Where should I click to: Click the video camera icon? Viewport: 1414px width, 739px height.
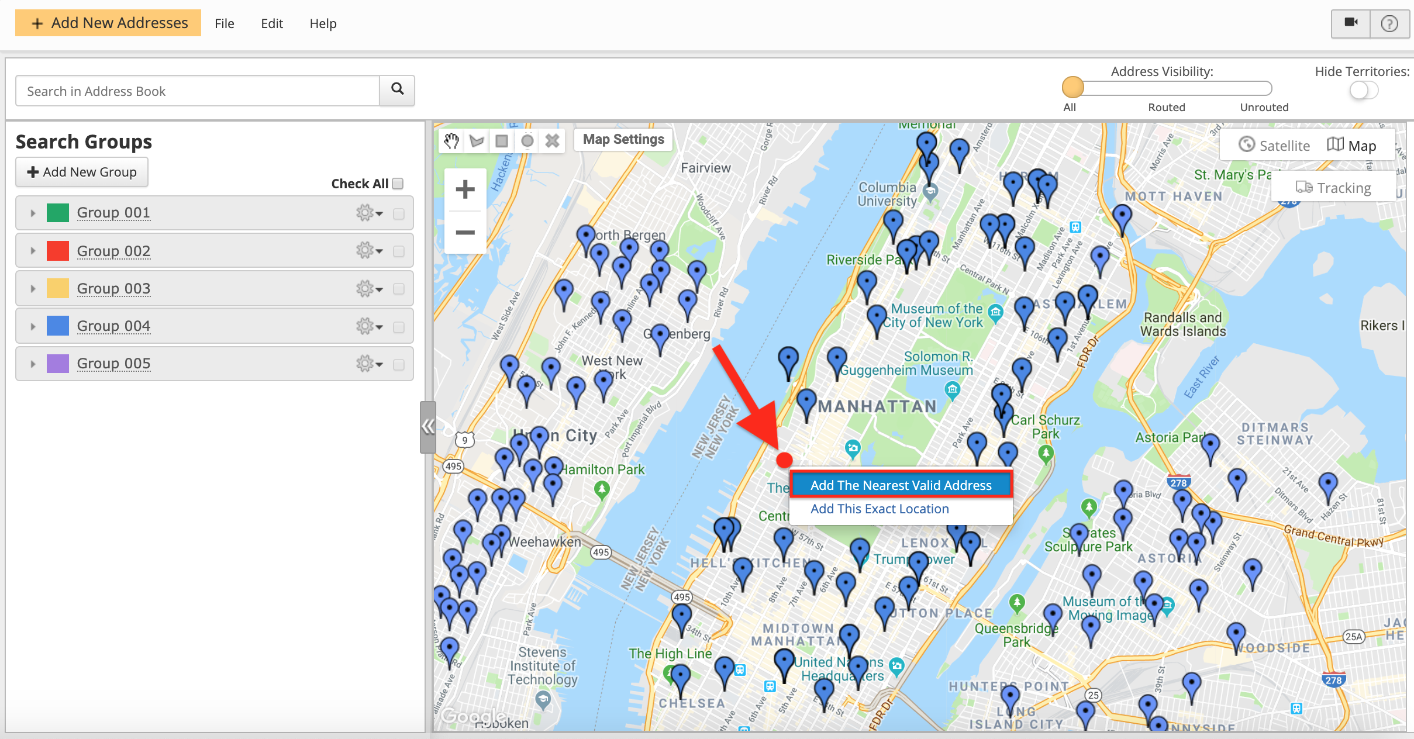(1351, 23)
